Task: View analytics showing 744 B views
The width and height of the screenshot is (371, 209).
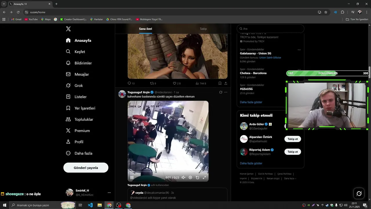Action: pos(201,83)
